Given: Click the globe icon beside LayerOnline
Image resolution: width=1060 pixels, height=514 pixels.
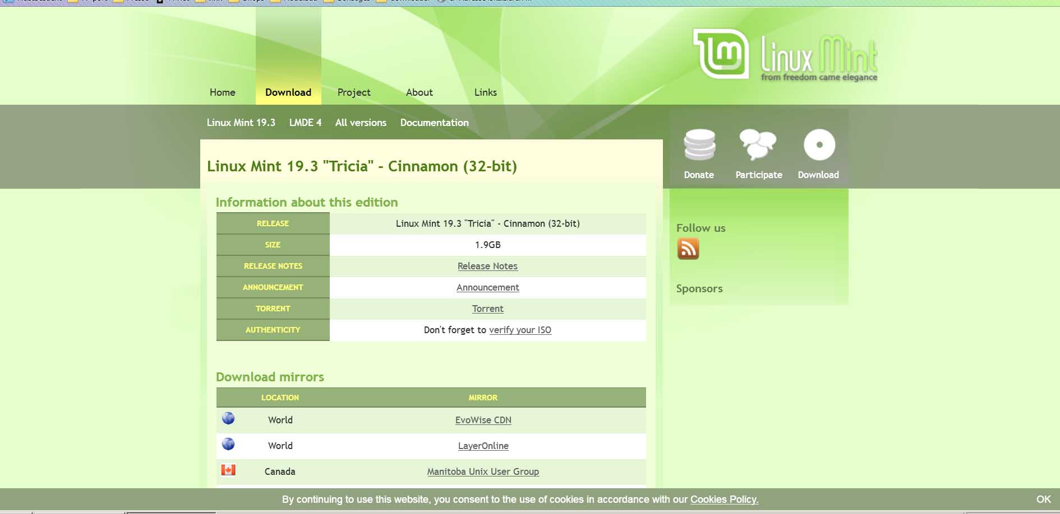Looking at the screenshot, I should pyautogui.click(x=228, y=444).
